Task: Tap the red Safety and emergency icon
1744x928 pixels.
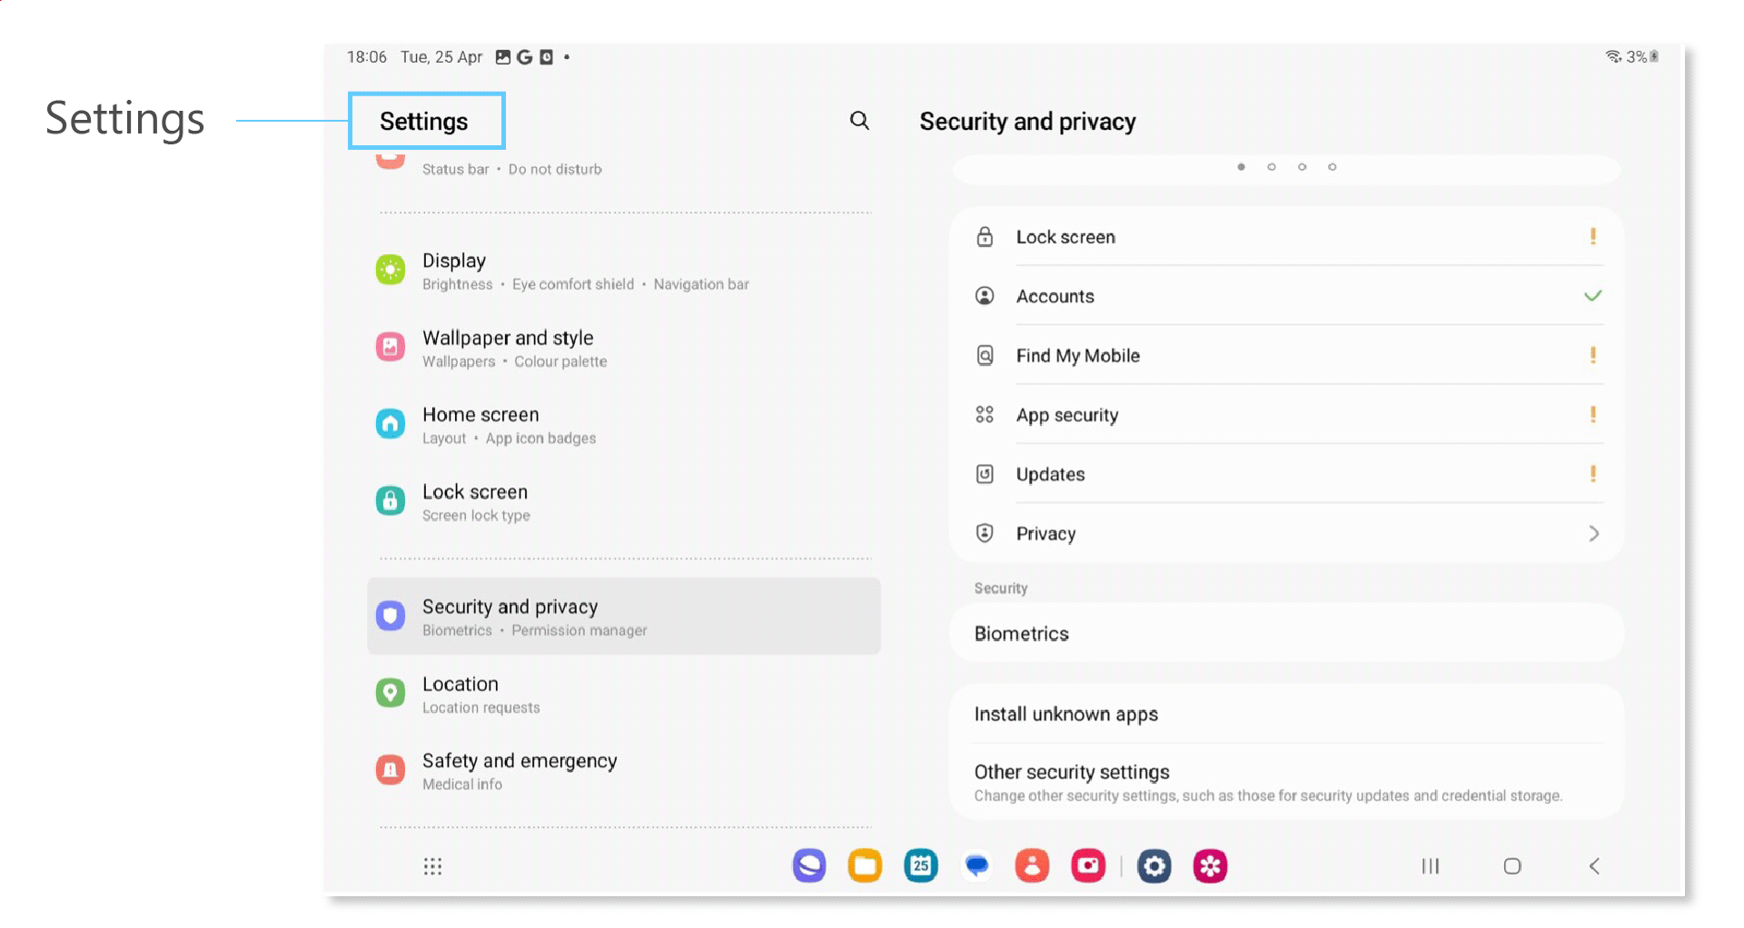Action: (391, 770)
